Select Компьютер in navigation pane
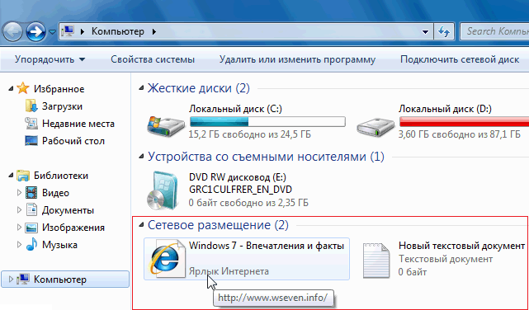The height and width of the screenshot is (310, 529). [x=65, y=279]
